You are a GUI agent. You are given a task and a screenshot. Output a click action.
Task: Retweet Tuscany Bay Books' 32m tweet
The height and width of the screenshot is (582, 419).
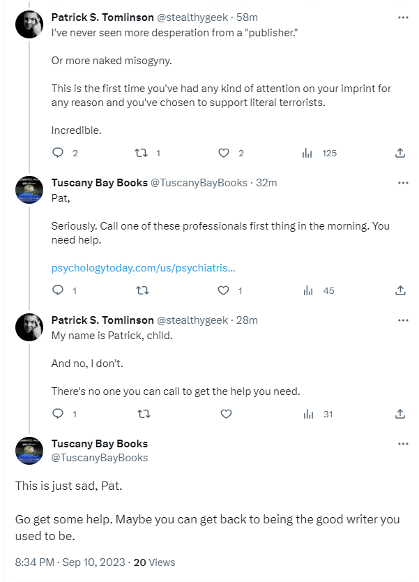[x=139, y=290]
